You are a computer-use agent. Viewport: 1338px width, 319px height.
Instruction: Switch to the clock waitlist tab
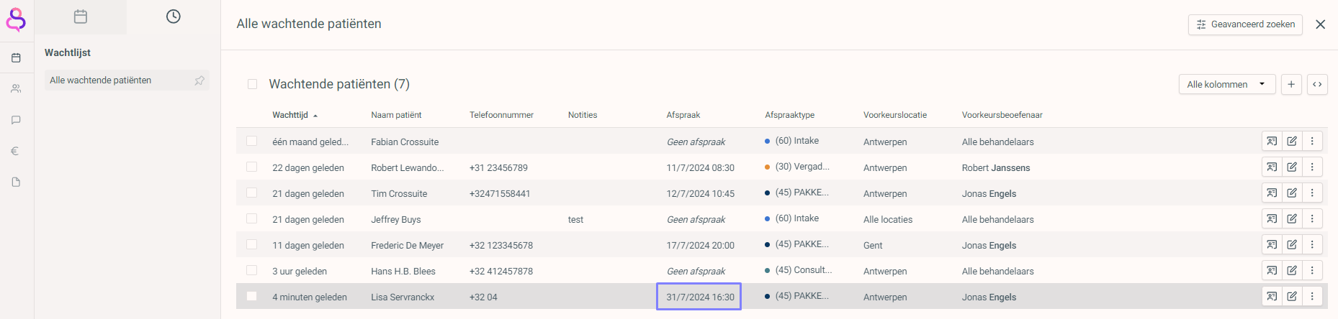tap(174, 17)
